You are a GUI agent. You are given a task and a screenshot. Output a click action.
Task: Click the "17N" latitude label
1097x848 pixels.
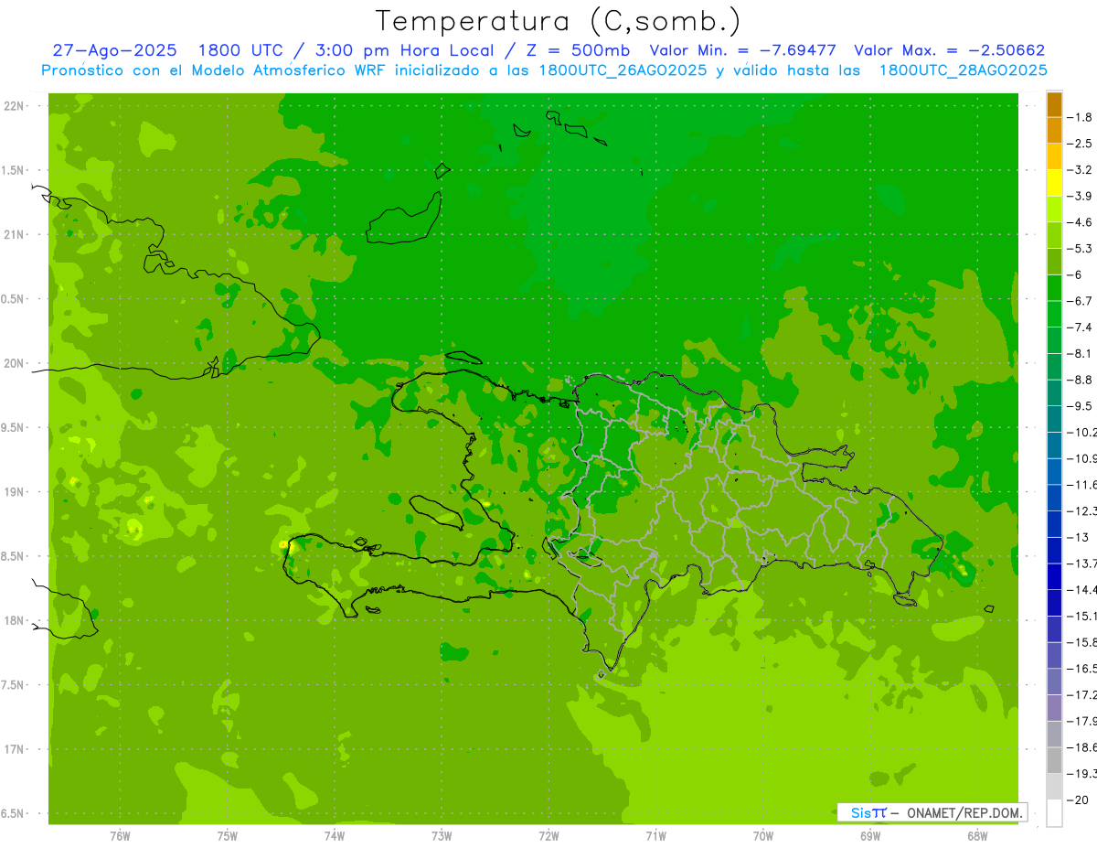(x=15, y=749)
